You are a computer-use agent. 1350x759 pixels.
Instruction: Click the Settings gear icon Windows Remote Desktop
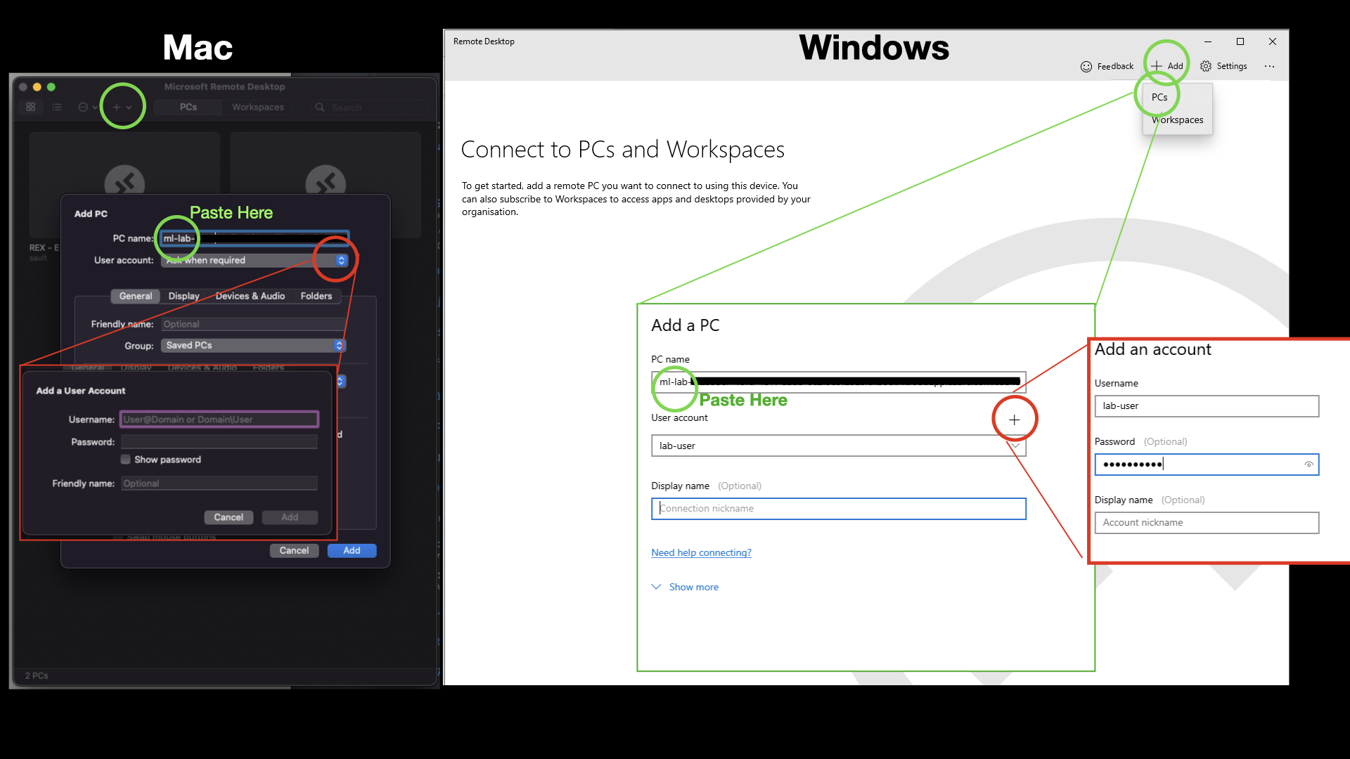click(1207, 66)
